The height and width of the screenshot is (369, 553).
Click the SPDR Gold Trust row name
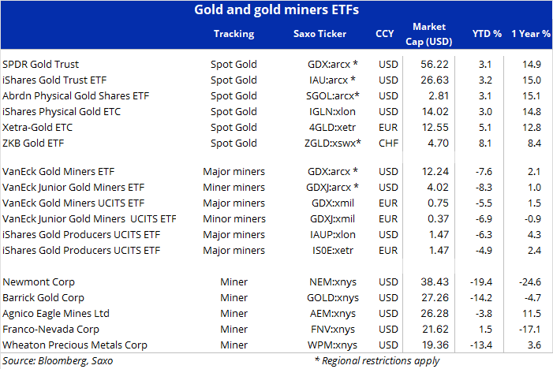tap(40, 64)
